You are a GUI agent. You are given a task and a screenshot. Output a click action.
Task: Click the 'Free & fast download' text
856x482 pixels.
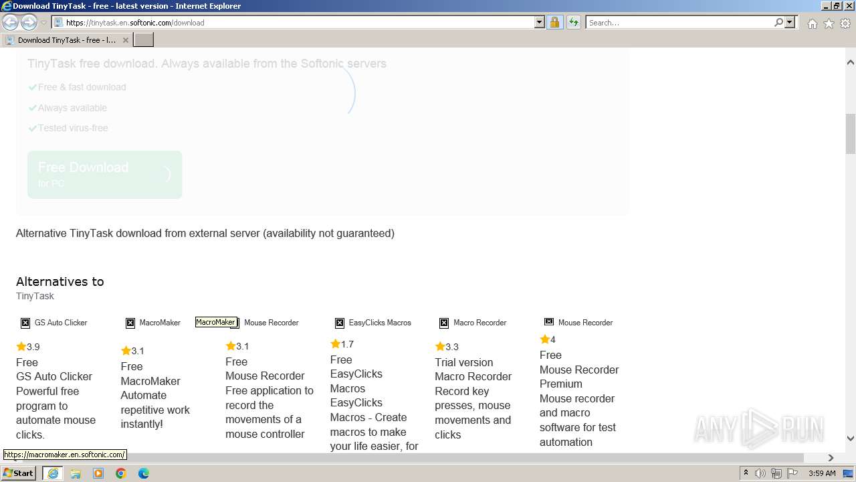tap(82, 87)
